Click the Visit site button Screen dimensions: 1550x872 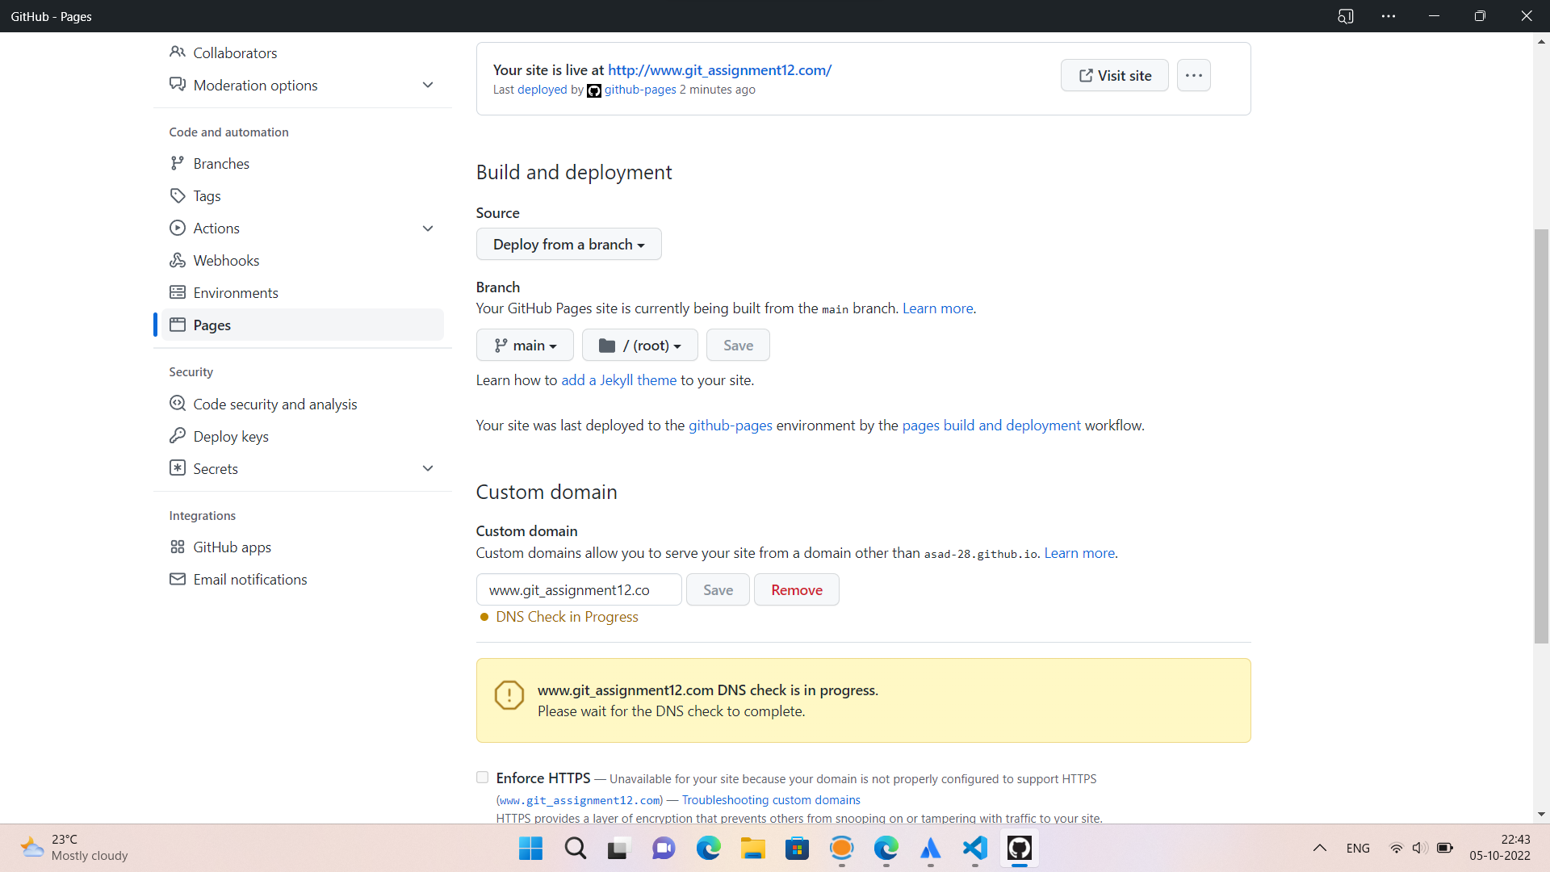(x=1114, y=75)
